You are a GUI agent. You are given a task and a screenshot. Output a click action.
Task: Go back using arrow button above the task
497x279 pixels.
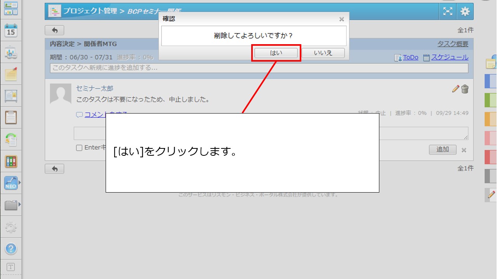[54, 30]
